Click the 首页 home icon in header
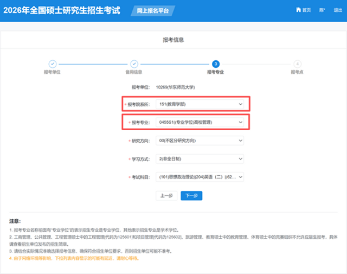Viewport: 347px width, 274px height. (x=298, y=10)
